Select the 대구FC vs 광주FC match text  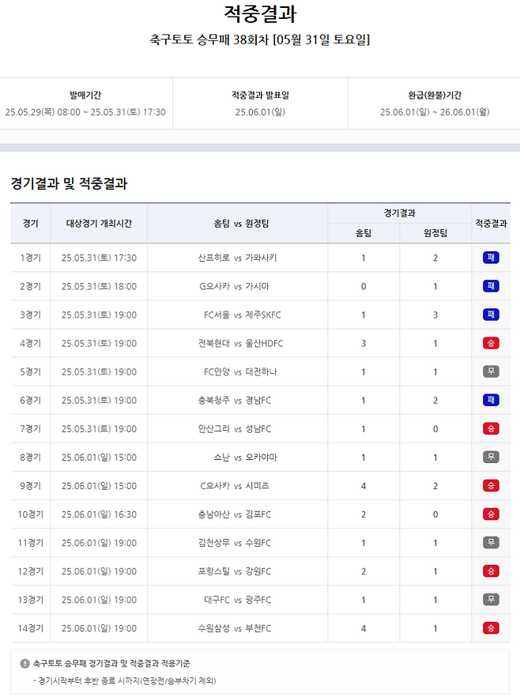[x=237, y=600]
